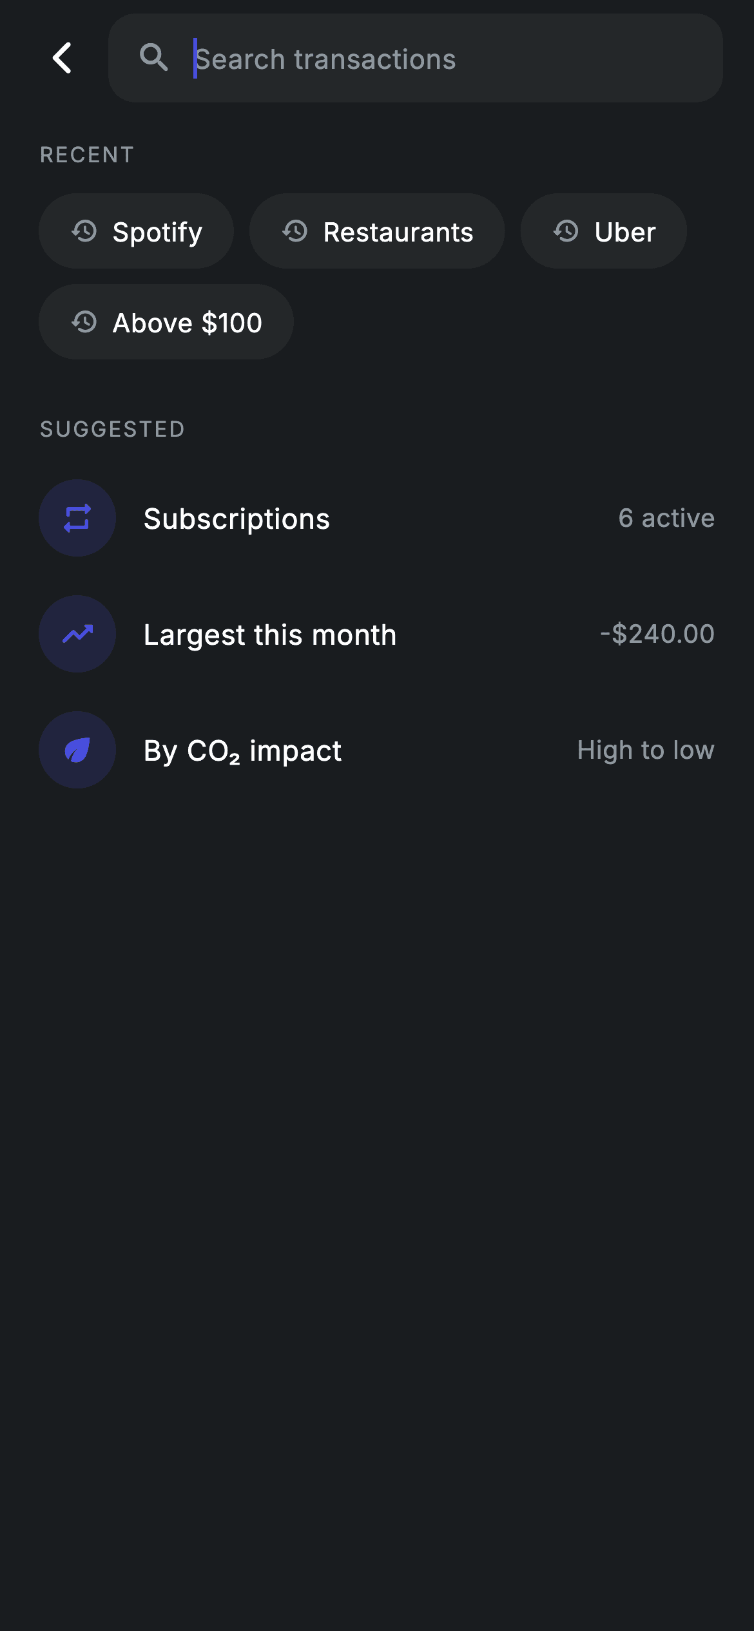Image resolution: width=754 pixels, height=1631 pixels.
Task: Go back using the left arrow icon
Action: point(62,58)
